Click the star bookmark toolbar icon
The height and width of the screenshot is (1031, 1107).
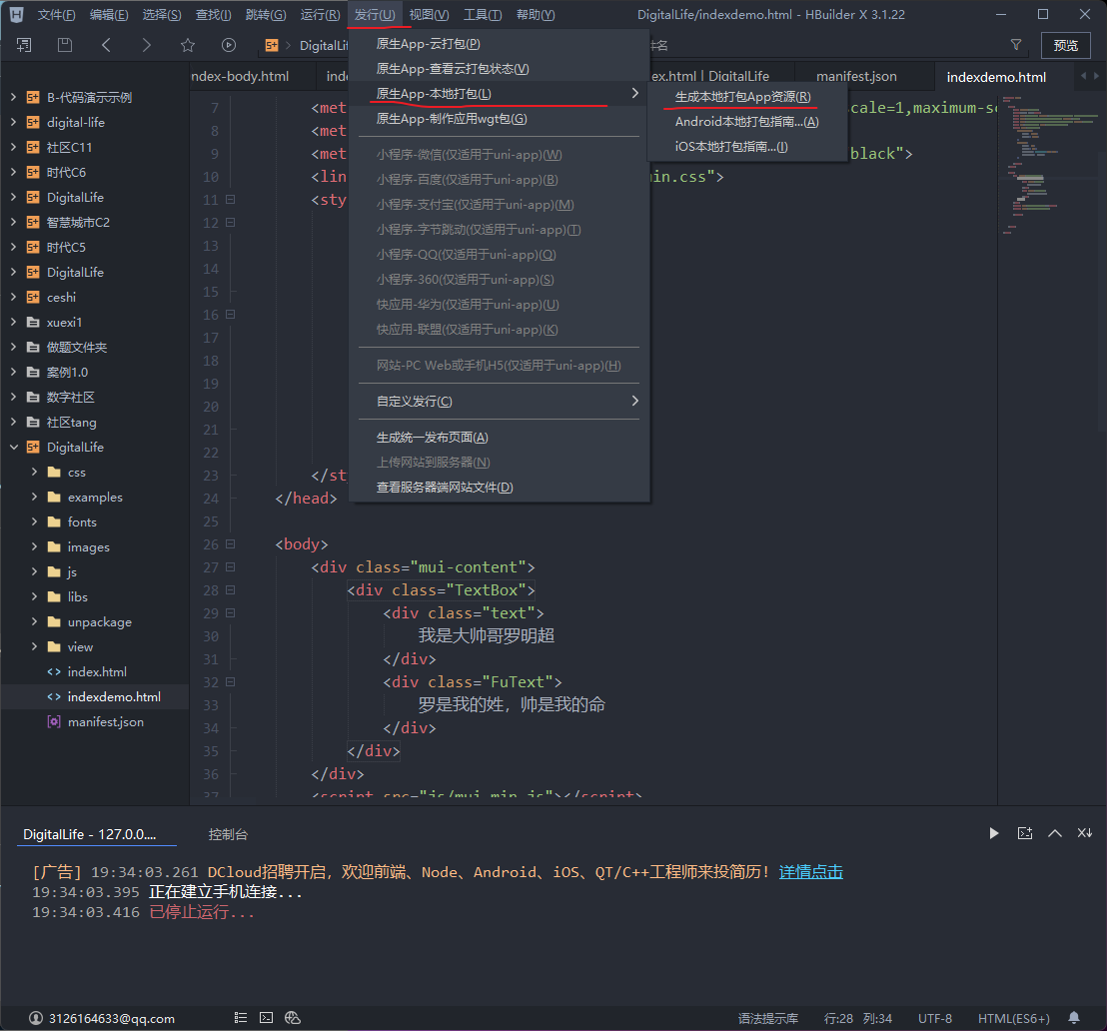(x=188, y=45)
